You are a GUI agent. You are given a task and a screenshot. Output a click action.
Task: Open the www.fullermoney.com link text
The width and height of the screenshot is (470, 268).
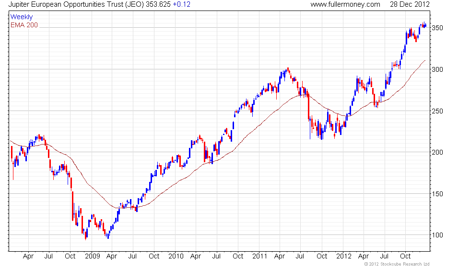click(x=345, y=4)
